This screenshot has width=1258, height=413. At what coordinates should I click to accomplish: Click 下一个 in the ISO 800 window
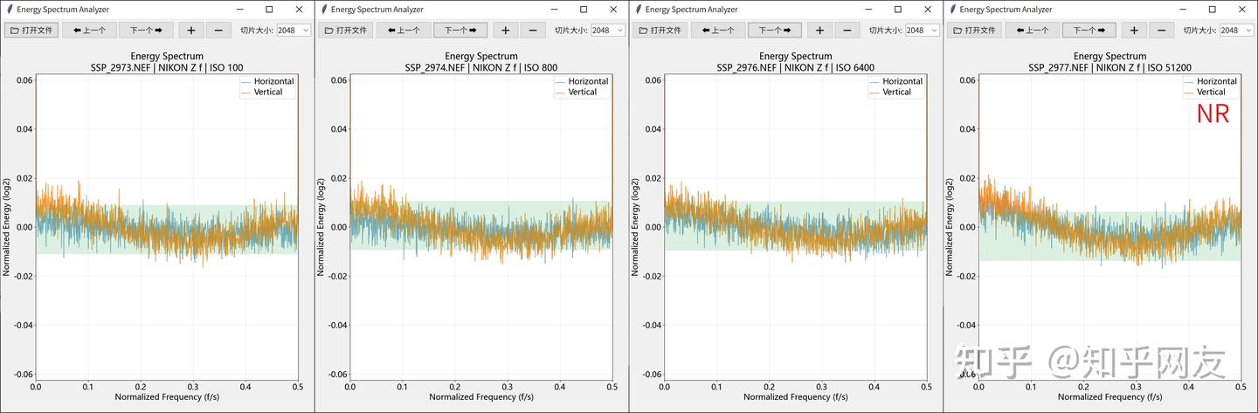(460, 30)
